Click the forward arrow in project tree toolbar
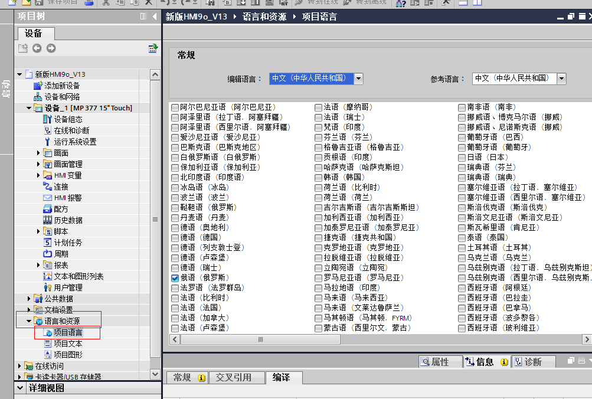The image size is (592, 399). click(x=51, y=48)
